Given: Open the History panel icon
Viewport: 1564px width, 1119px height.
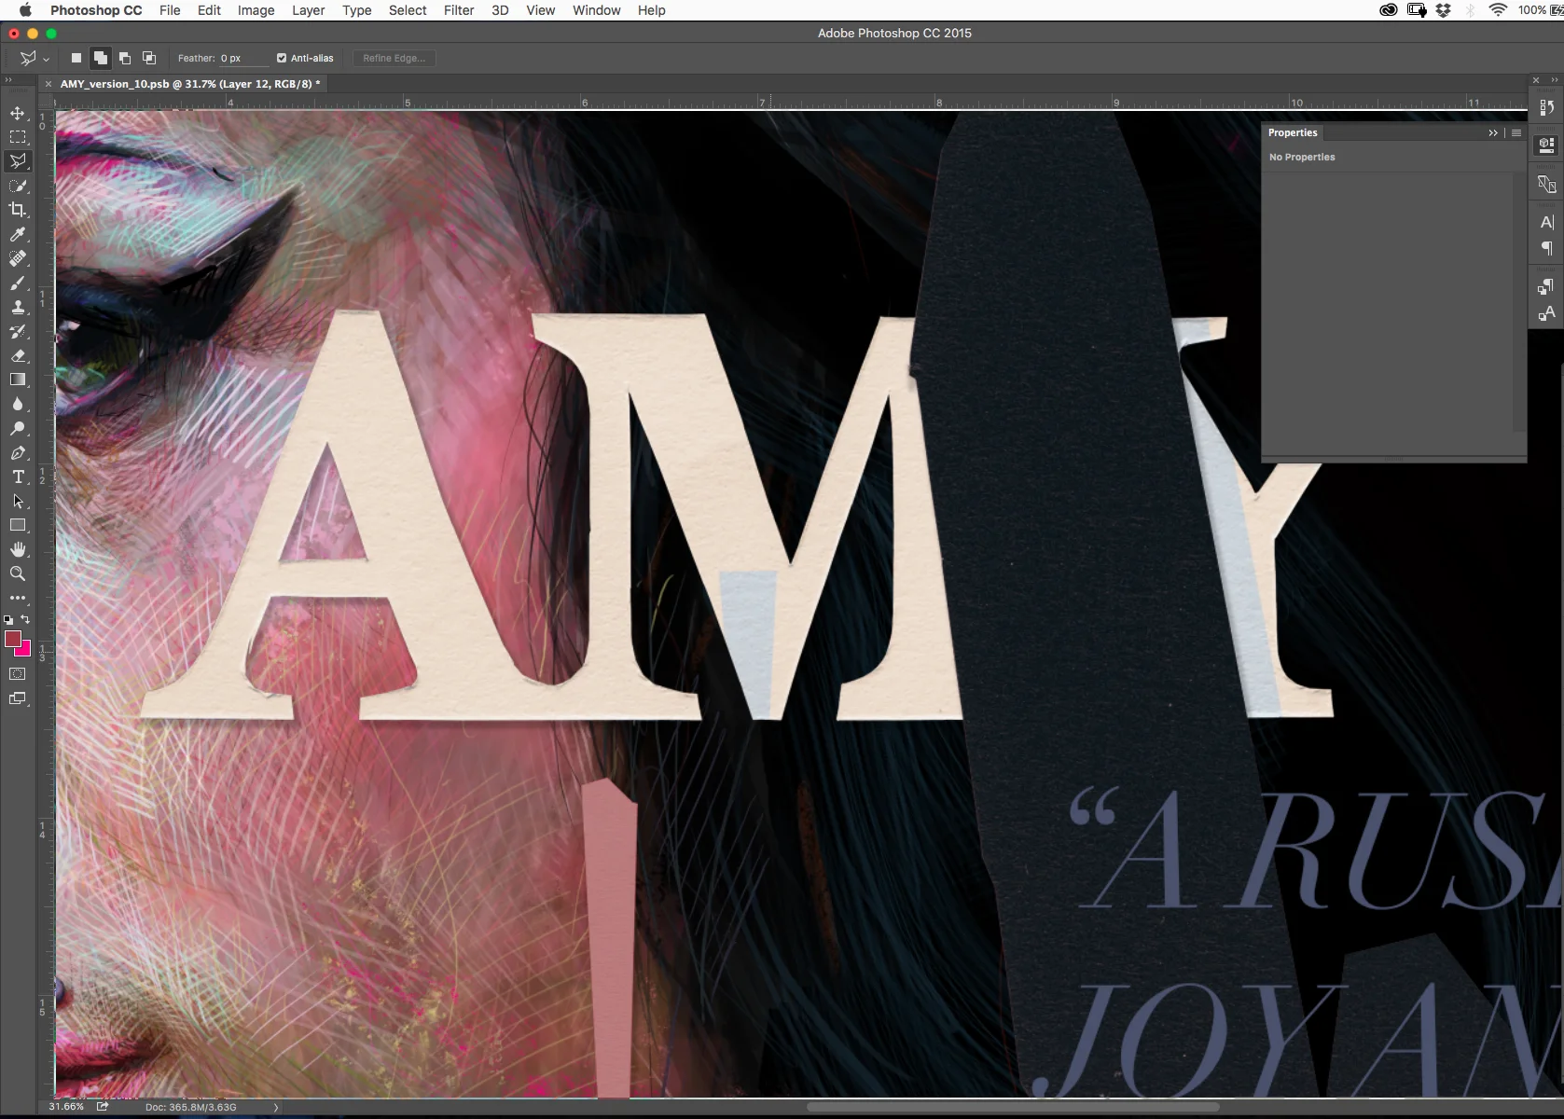Looking at the screenshot, I should coord(1546,107).
